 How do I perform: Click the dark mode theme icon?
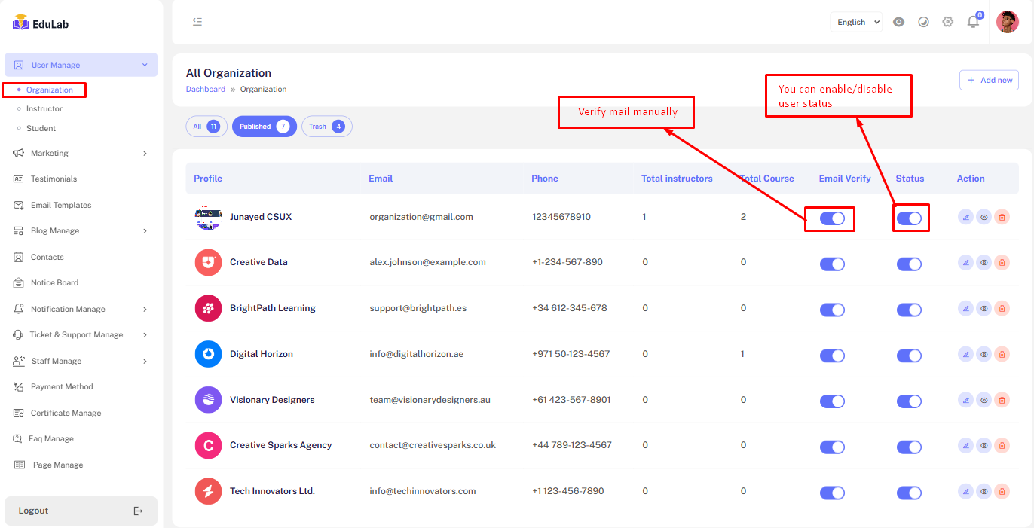(923, 22)
